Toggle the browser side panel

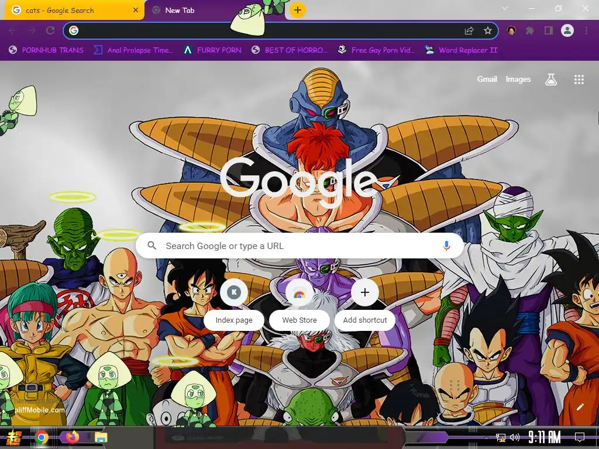tap(549, 30)
